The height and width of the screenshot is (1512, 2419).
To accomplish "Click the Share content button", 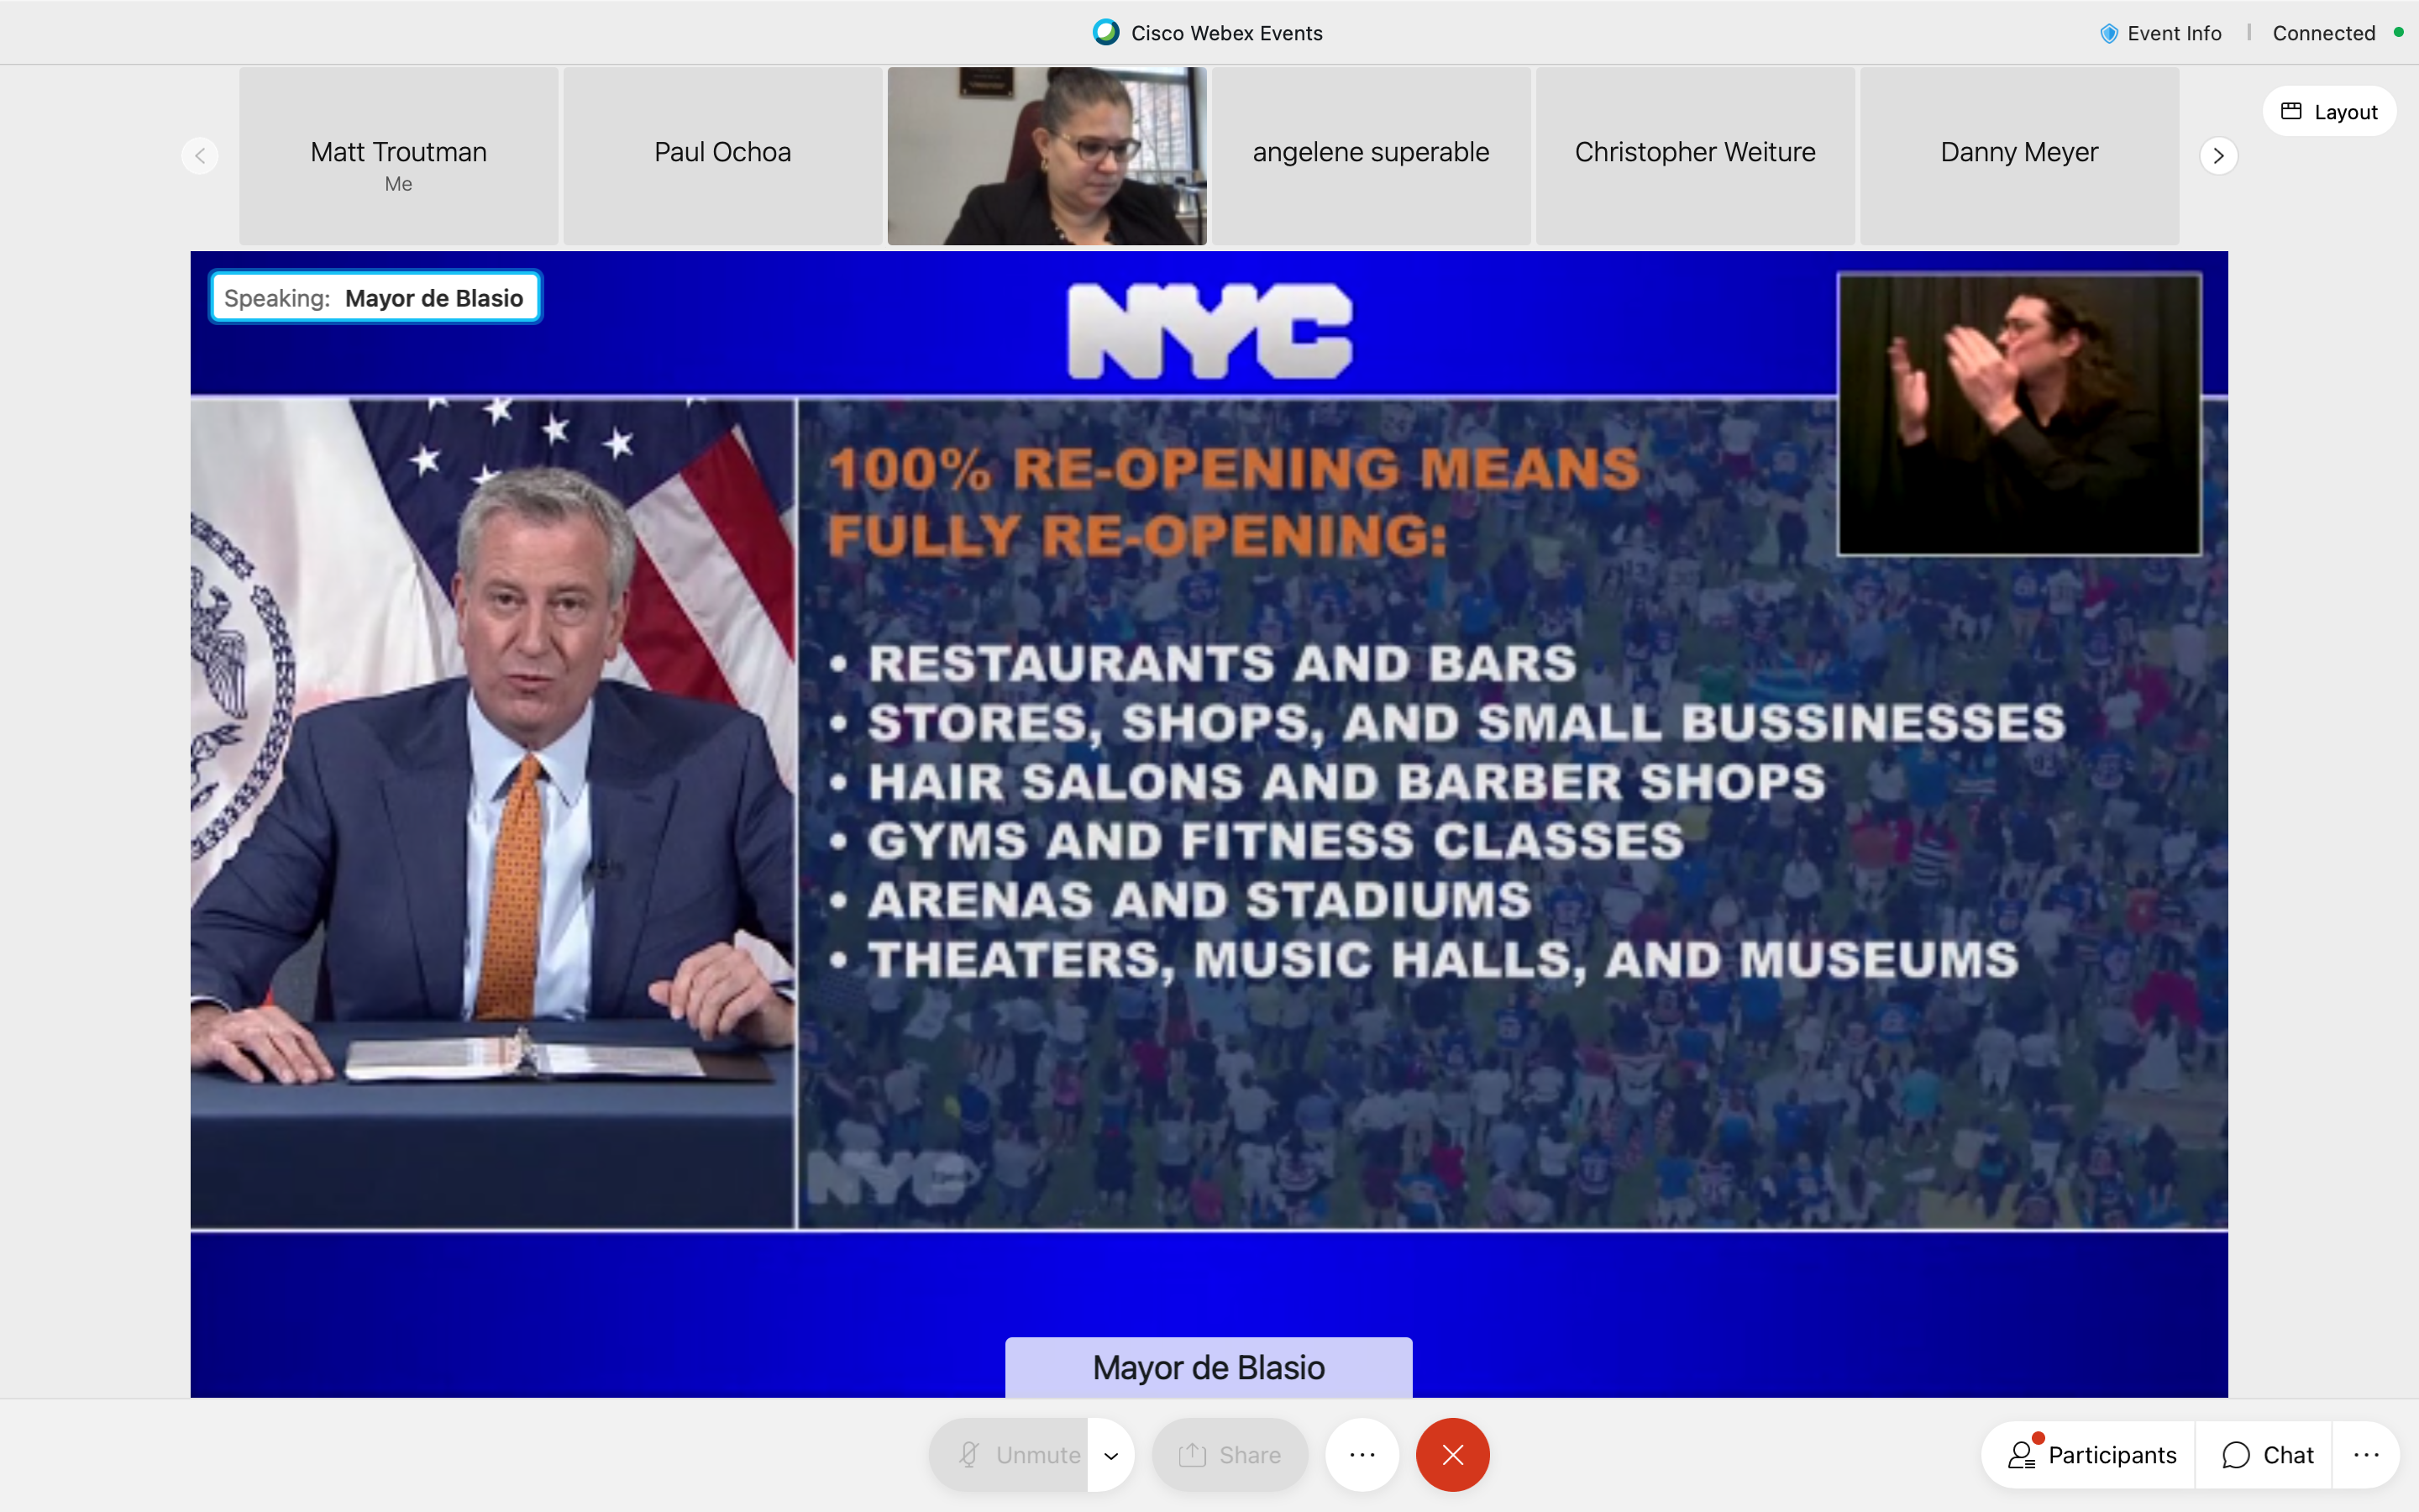I will (x=1230, y=1455).
